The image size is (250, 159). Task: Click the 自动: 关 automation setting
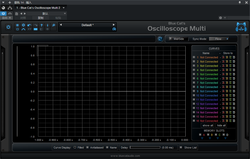tap(7, 18)
